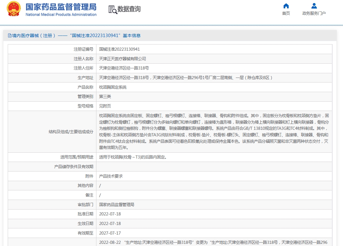Click the 产品名称 label

85,87
